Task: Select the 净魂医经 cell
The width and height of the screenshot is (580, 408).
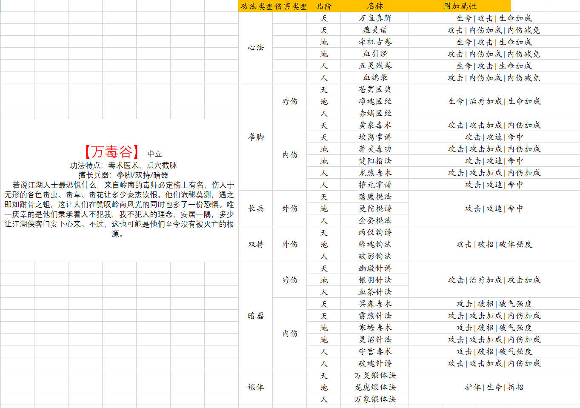Action: coord(375,101)
